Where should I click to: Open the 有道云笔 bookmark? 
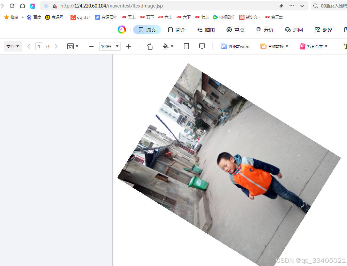tap(106, 17)
